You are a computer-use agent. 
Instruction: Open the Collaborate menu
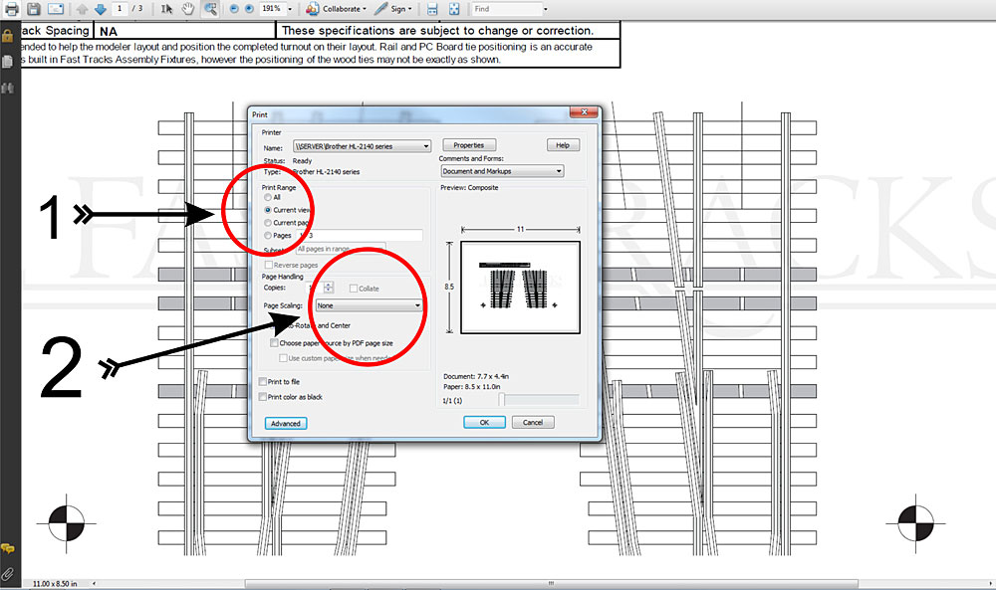[335, 9]
